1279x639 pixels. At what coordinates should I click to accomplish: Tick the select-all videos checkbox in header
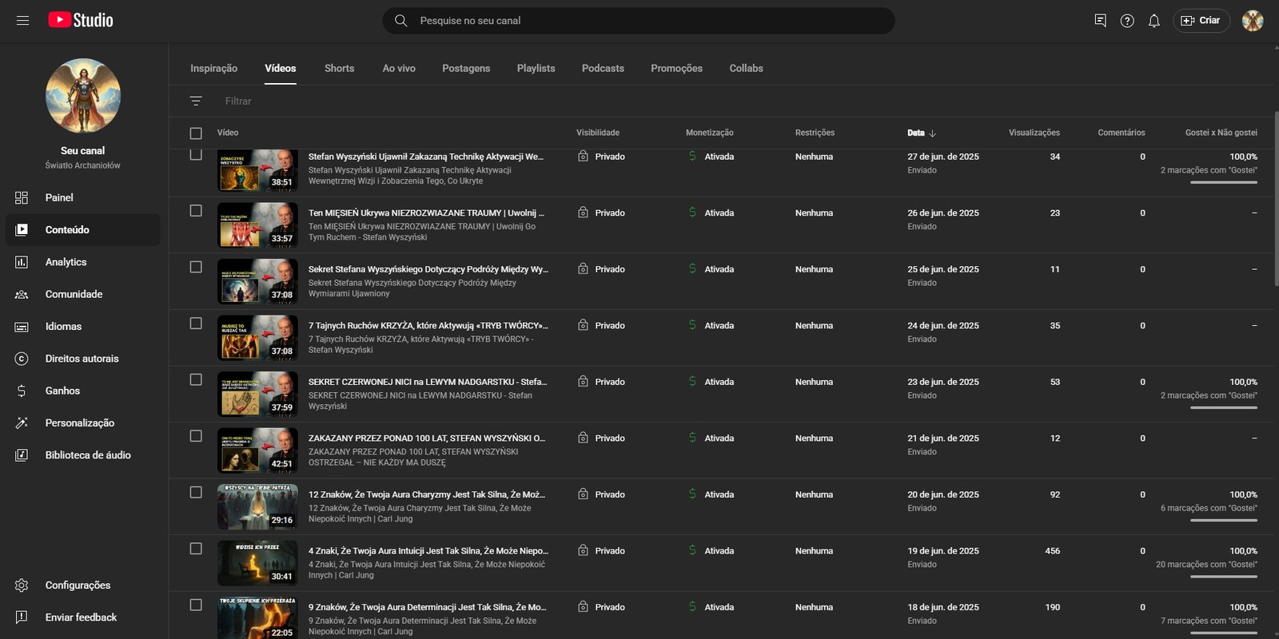point(196,133)
